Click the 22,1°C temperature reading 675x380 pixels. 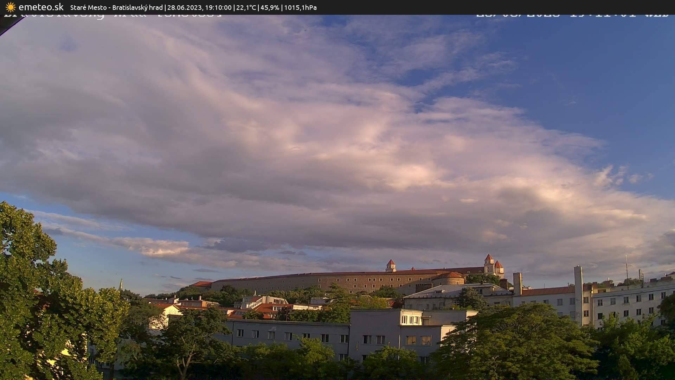point(246,7)
